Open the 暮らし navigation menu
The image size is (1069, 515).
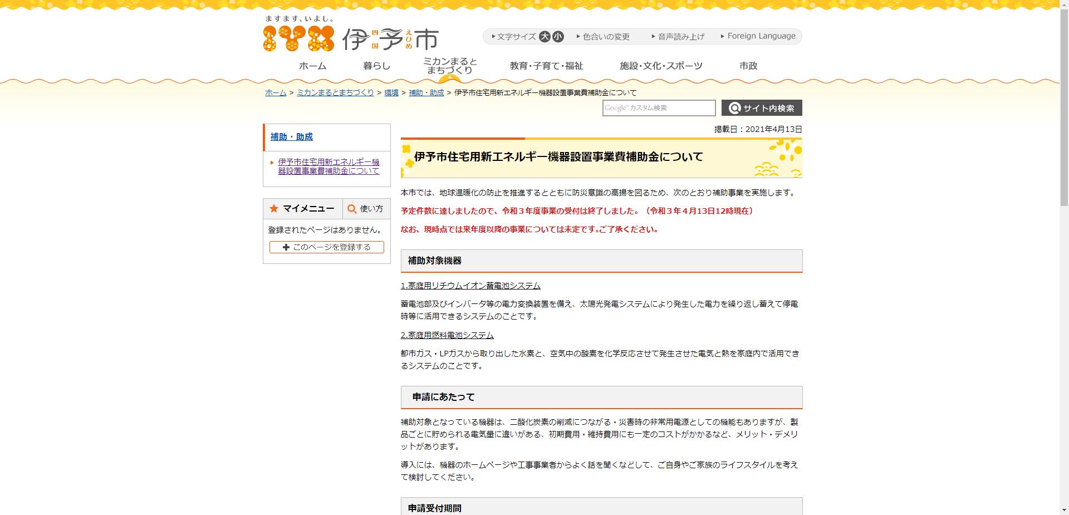click(x=375, y=65)
